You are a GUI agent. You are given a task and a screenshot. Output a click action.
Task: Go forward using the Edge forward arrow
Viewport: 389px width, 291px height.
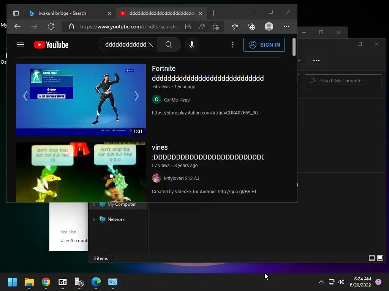[x=34, y=27]
